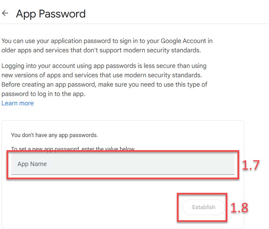
Task: Click the "You don't have any app passwords" message
Action: tap(54, 135)
